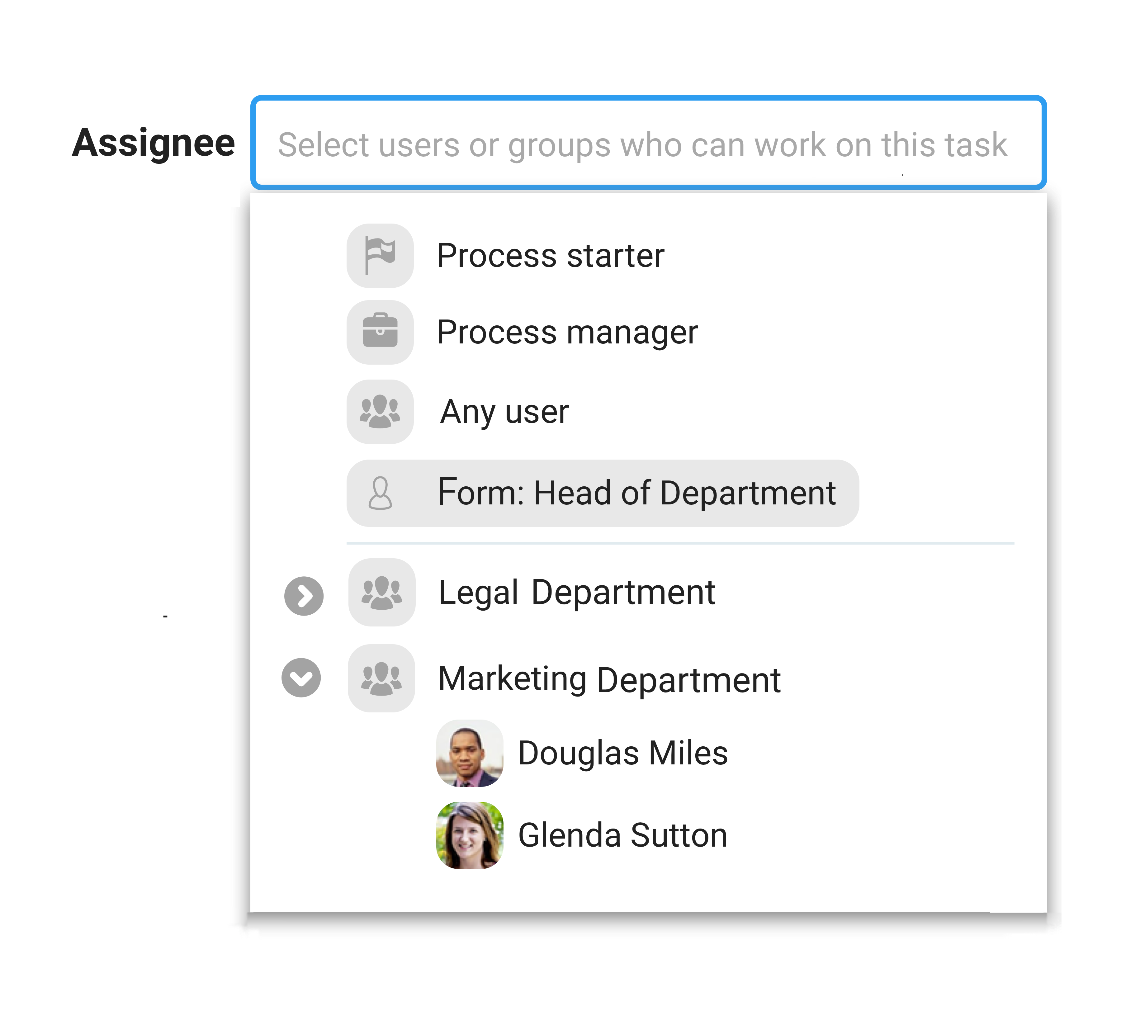This screenshot has width=1121, height=1016.
Task: Click the person outline icon in Form item
Action: (380, 493)
